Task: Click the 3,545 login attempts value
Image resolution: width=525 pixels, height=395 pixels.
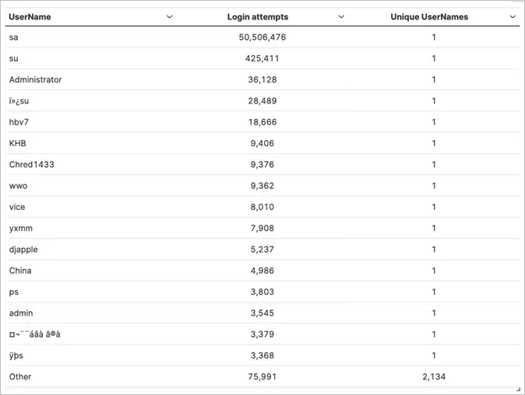Action: [262, 313]
